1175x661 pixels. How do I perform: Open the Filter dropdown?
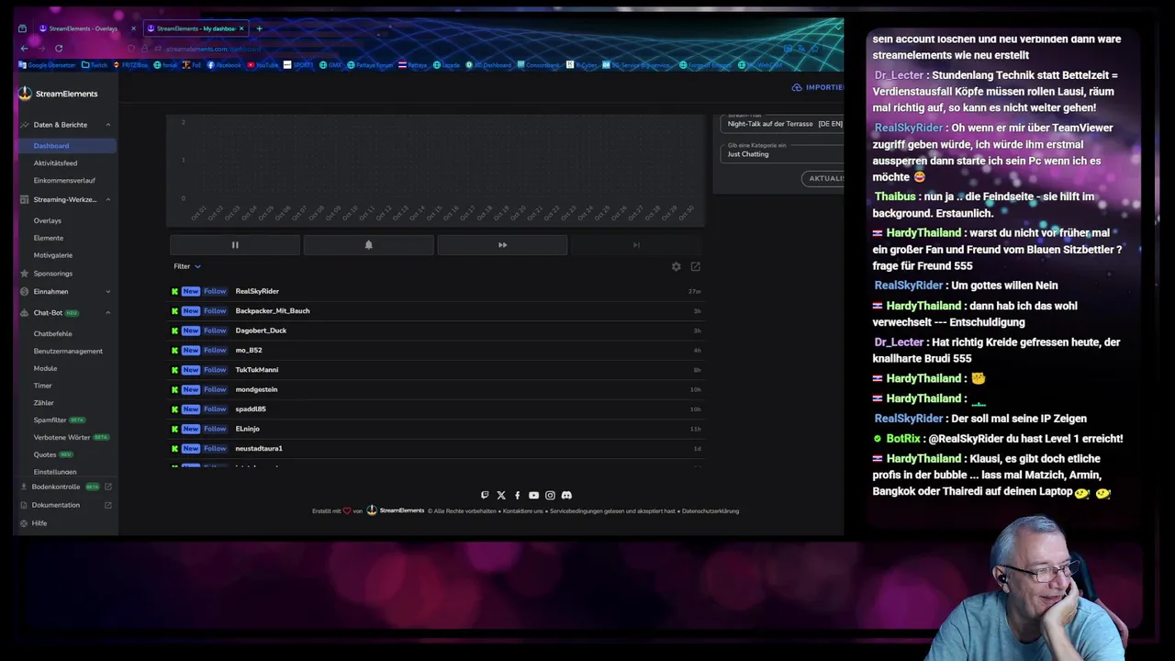pos(186,266)
